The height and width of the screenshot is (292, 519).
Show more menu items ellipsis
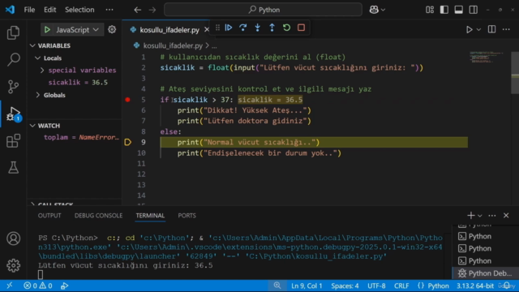109,10
